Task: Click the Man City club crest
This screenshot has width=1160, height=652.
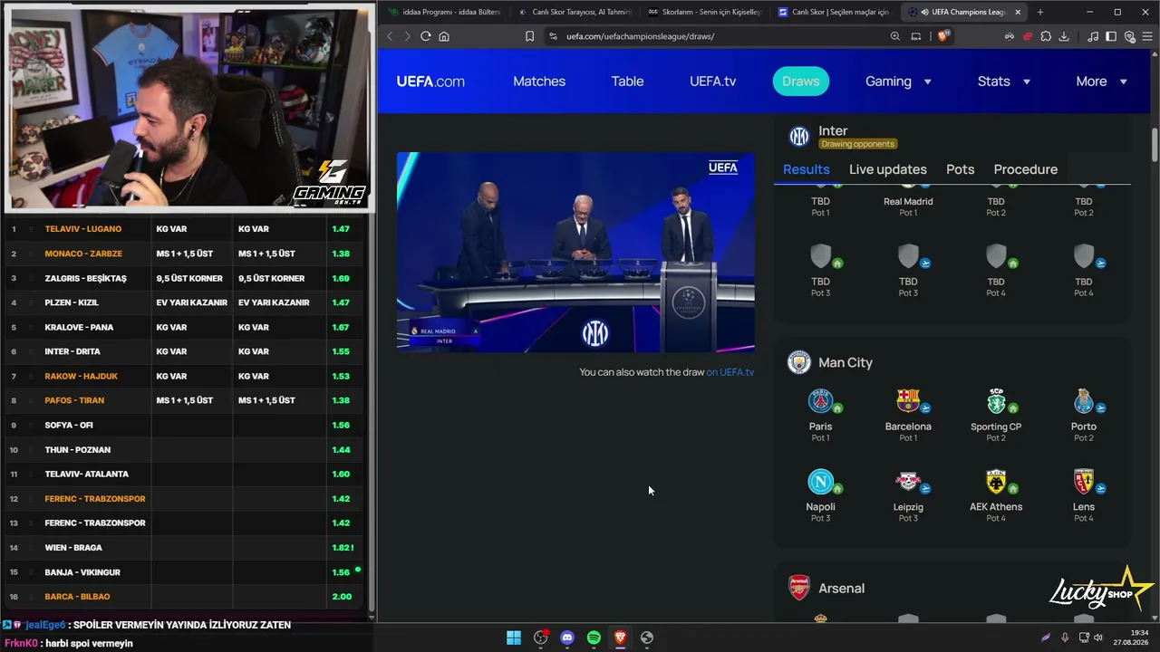Action: tap(798, 362)
